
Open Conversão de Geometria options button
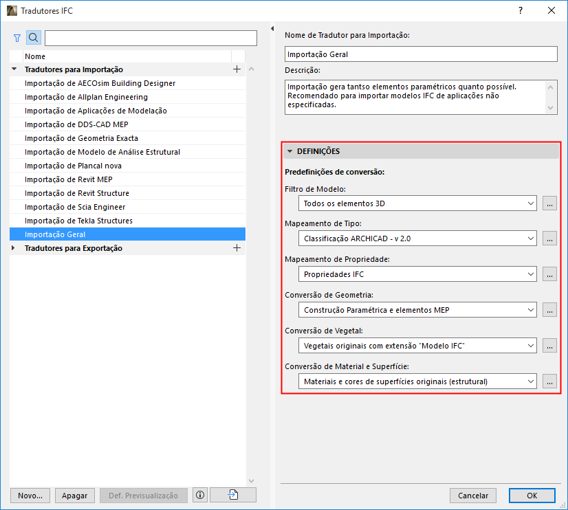549,310
